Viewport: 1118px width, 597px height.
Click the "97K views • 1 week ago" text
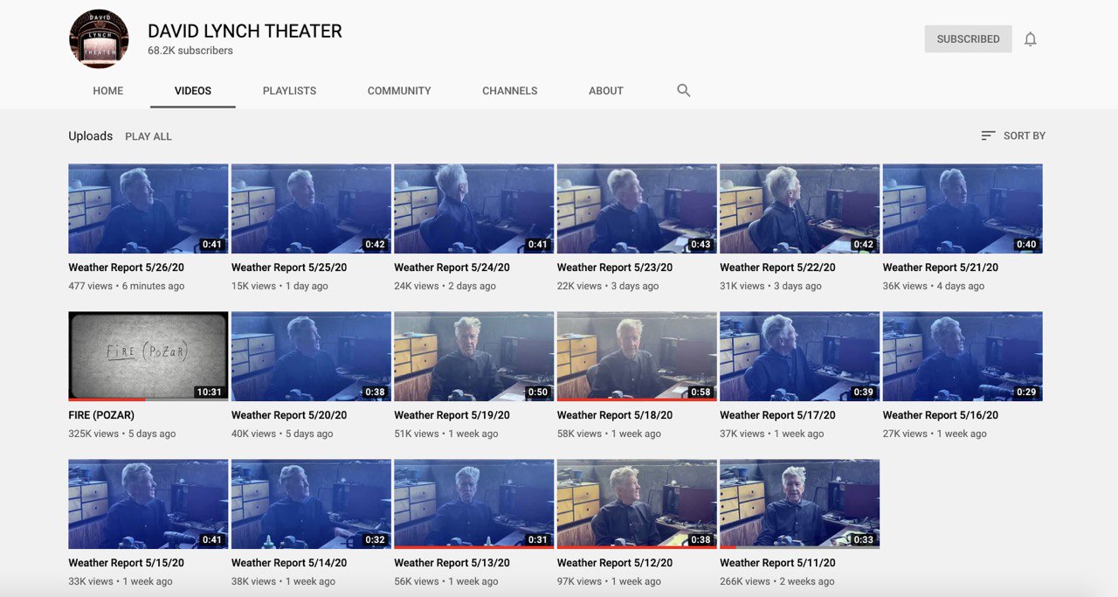point(610,581)
